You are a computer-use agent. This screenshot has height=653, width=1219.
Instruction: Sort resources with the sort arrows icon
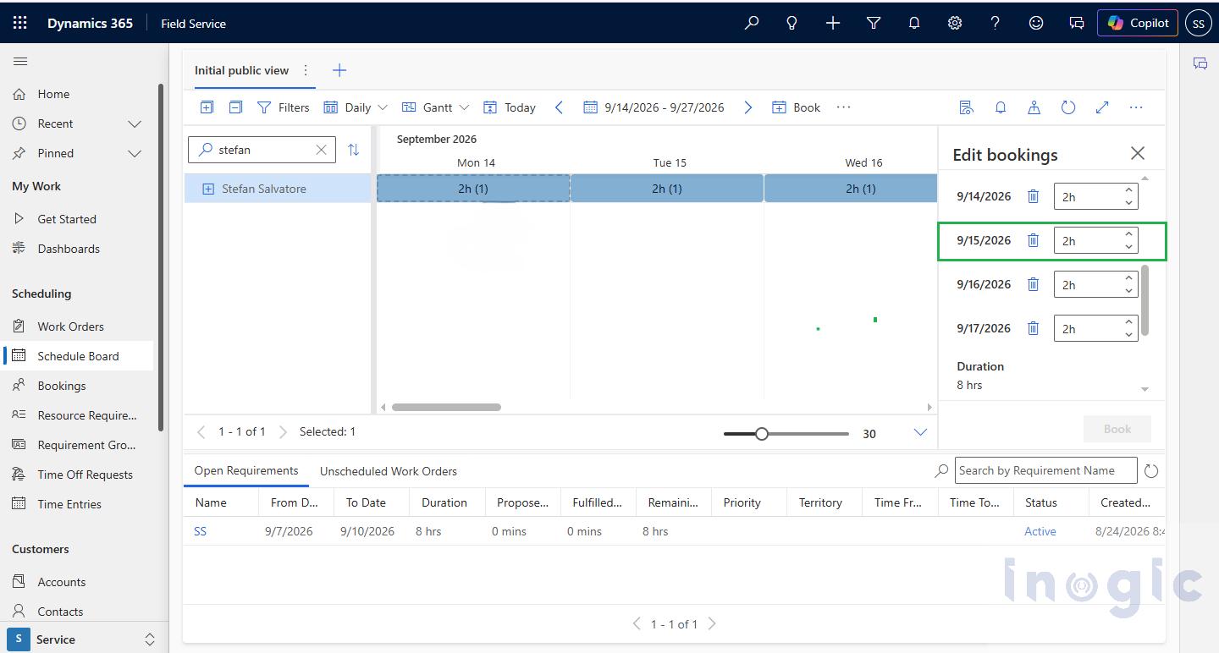(x=354, y=150)
